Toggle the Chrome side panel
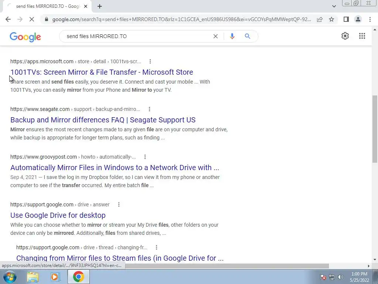 pos(346,19)
